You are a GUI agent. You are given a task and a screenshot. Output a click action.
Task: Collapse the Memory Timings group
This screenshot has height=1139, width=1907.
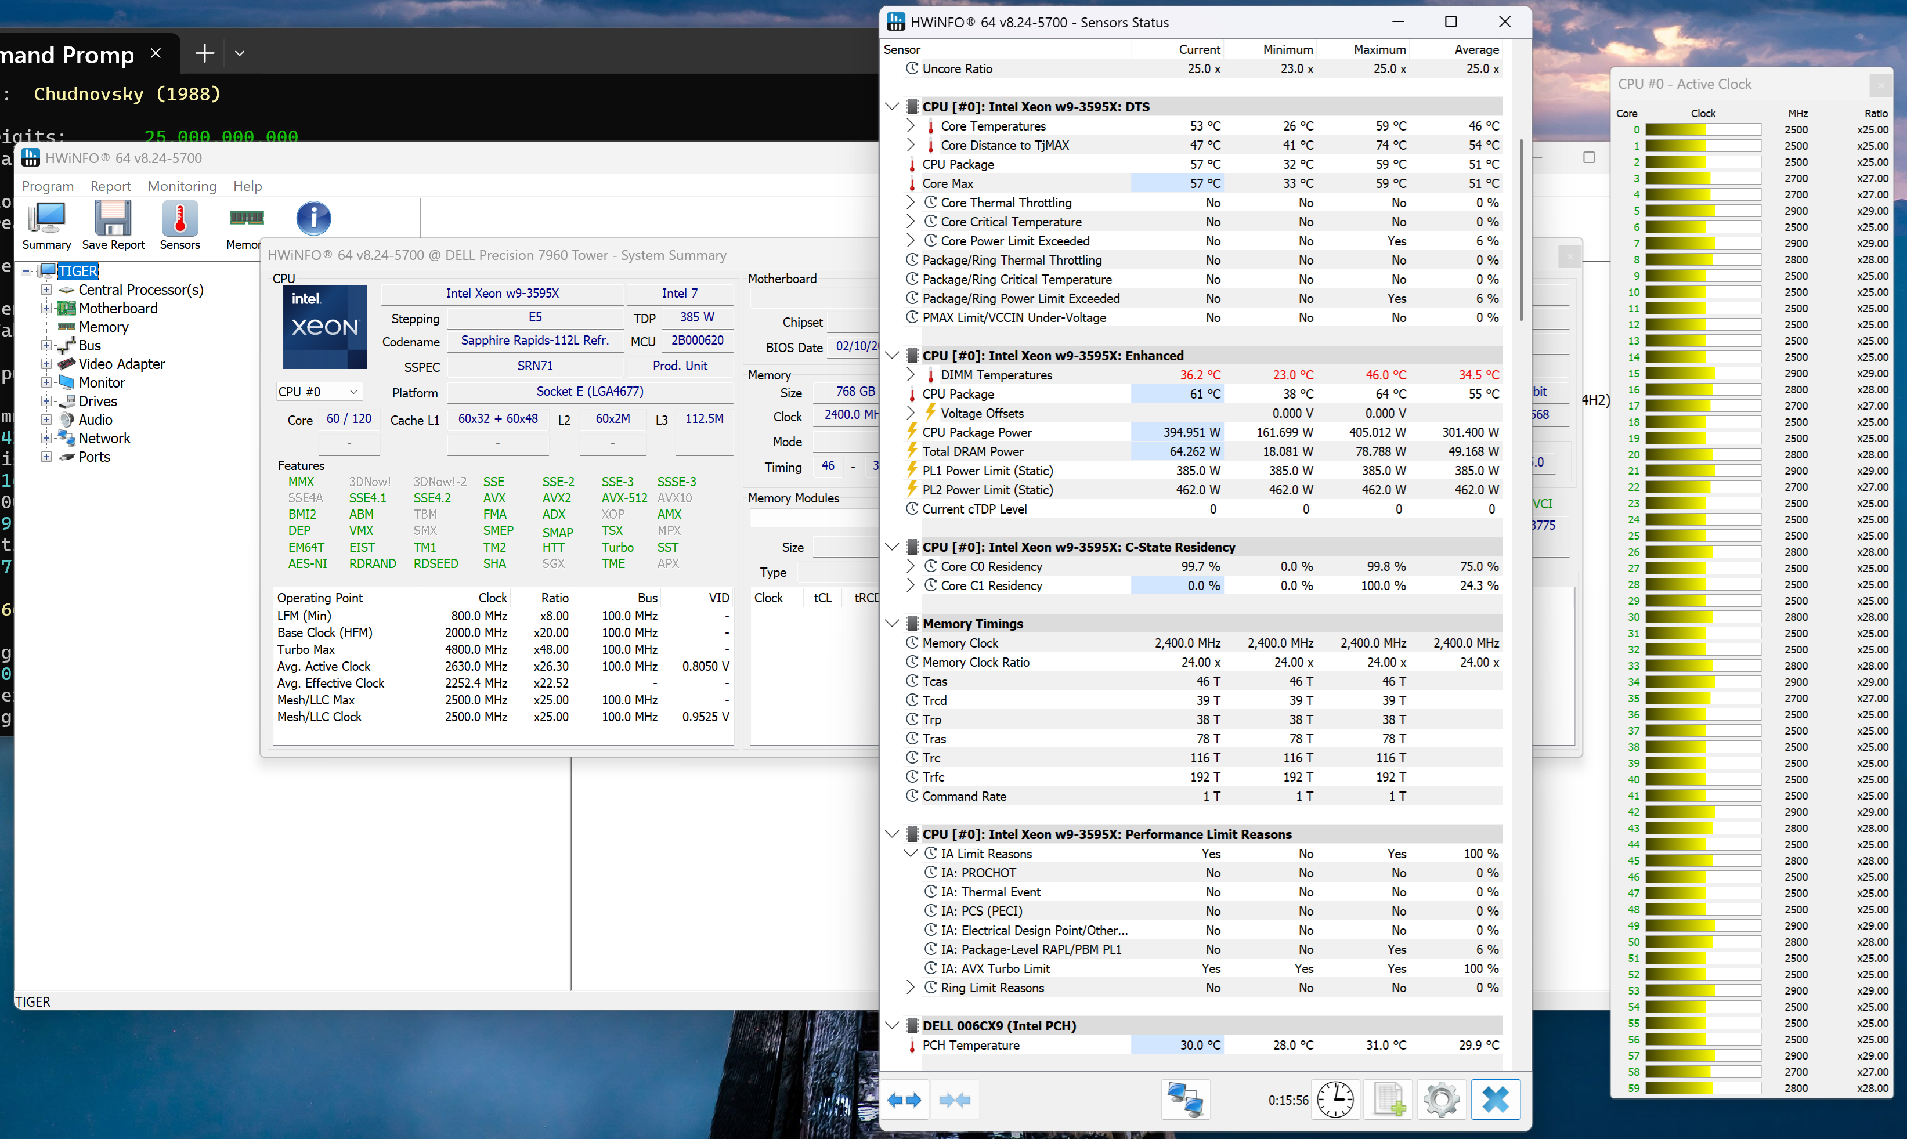coord(892,623)
